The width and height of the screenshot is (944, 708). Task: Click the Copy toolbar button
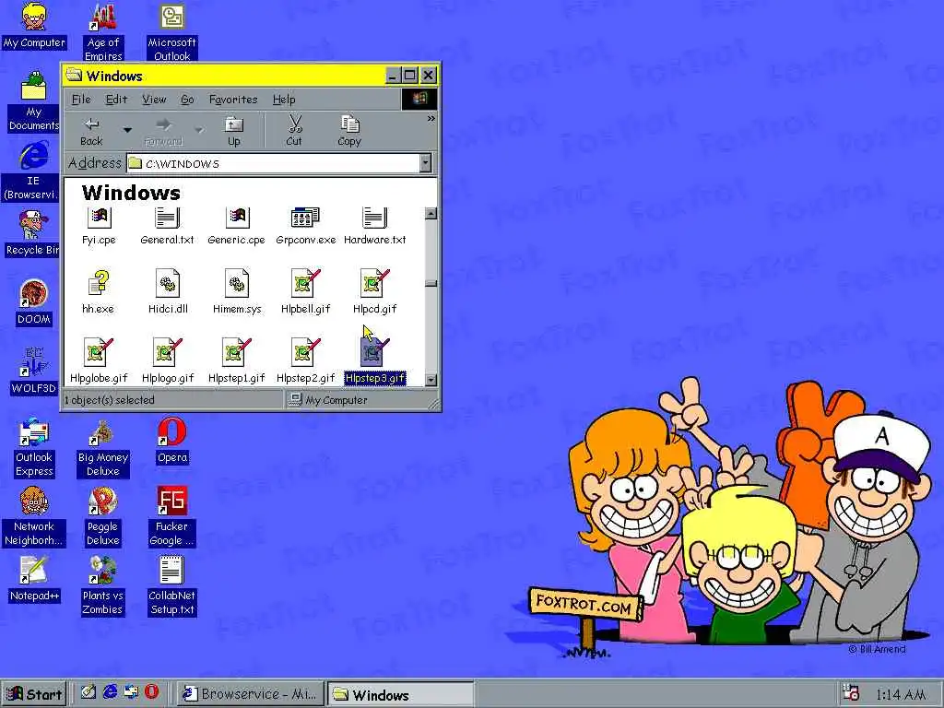(x=349, y=131)
